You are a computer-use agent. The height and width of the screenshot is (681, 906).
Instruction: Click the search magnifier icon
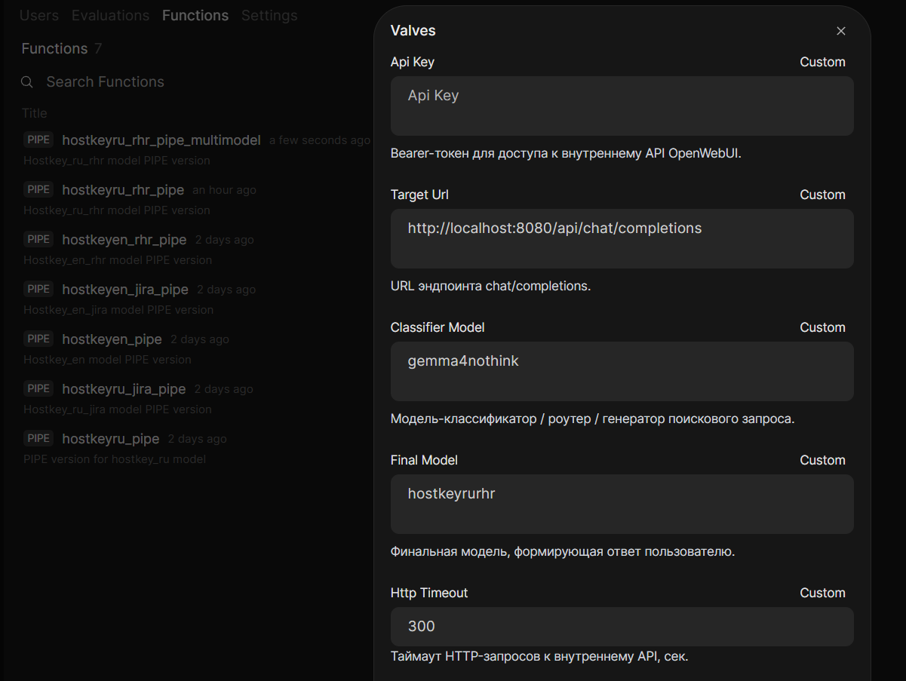click(x=26, y=82)
